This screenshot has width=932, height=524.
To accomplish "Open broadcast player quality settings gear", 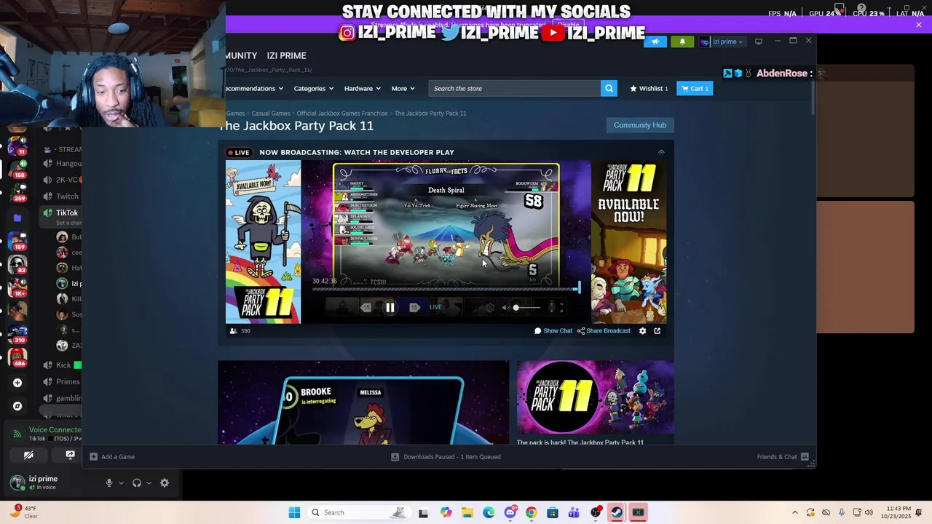I will tap(490, 308).
